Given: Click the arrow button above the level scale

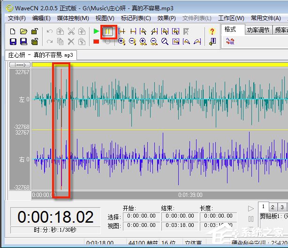Looking at the screenshot, I should point(20,65).
